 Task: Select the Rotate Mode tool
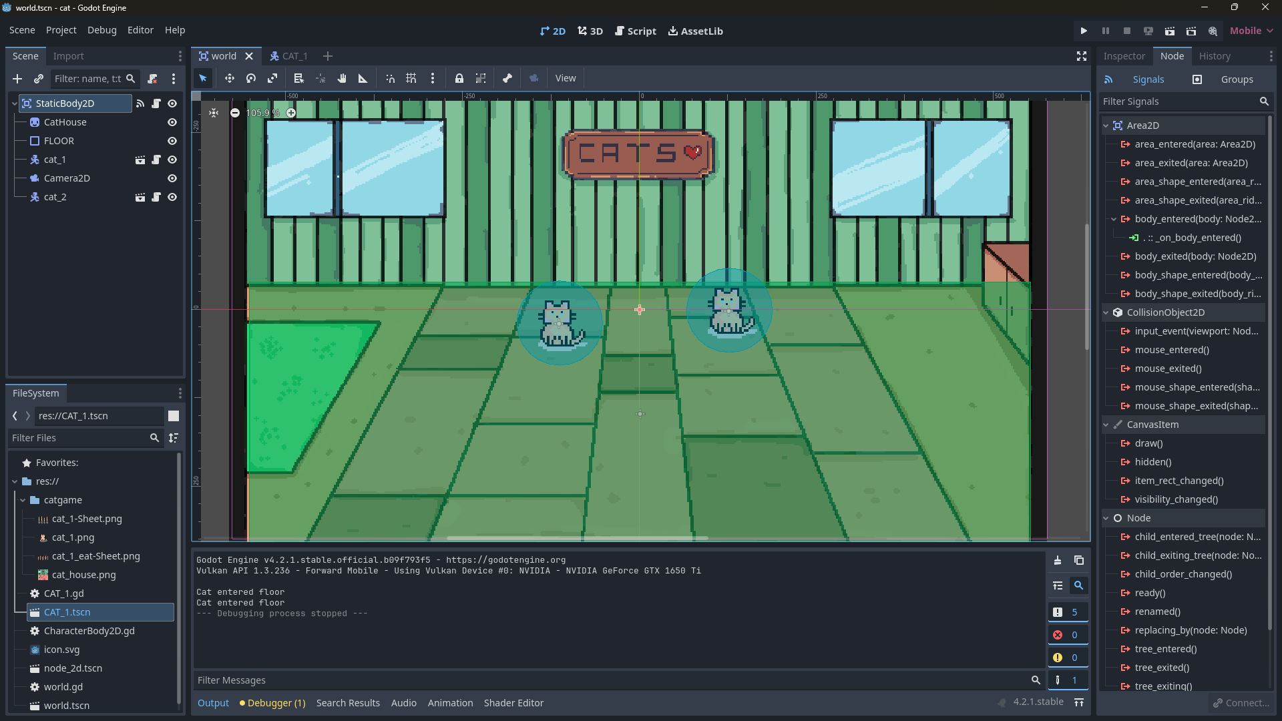(x=251, y=79)
